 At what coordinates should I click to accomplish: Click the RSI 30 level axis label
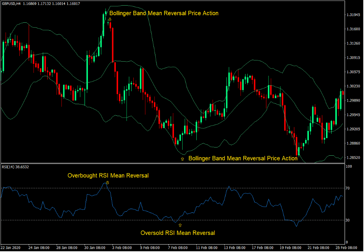pyautogui.click(x=347, y=220)
